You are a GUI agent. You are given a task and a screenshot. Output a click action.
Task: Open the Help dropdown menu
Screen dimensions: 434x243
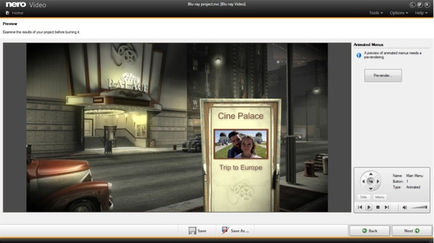tap(421, 13)
